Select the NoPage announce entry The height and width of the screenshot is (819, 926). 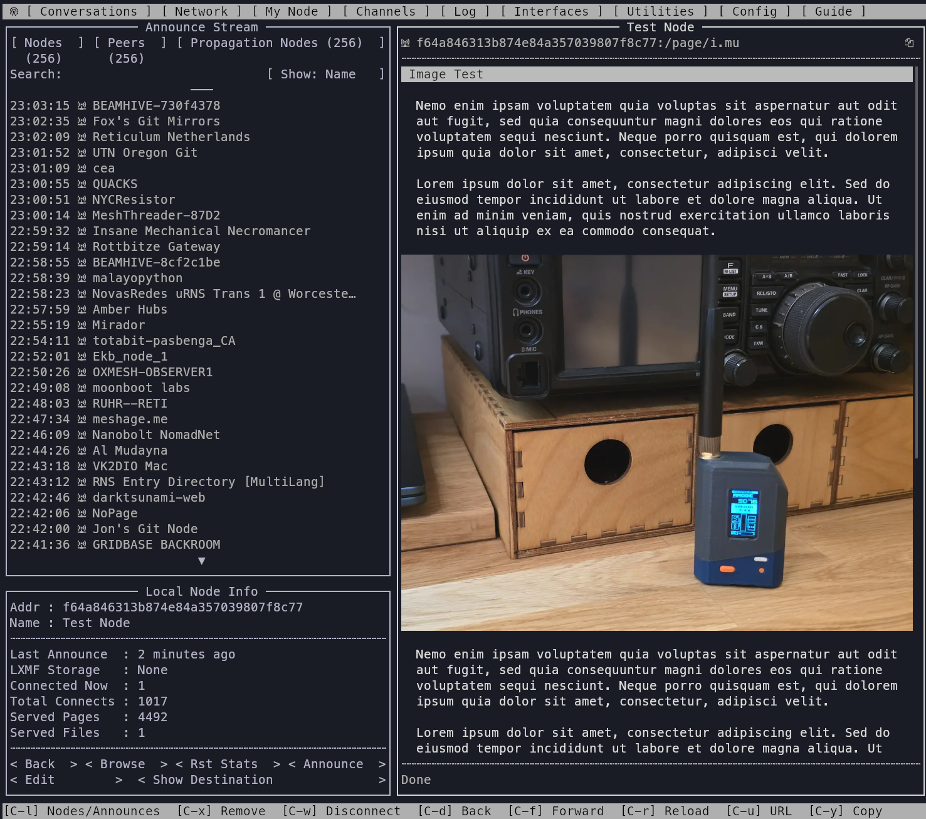tap(73, 513)
